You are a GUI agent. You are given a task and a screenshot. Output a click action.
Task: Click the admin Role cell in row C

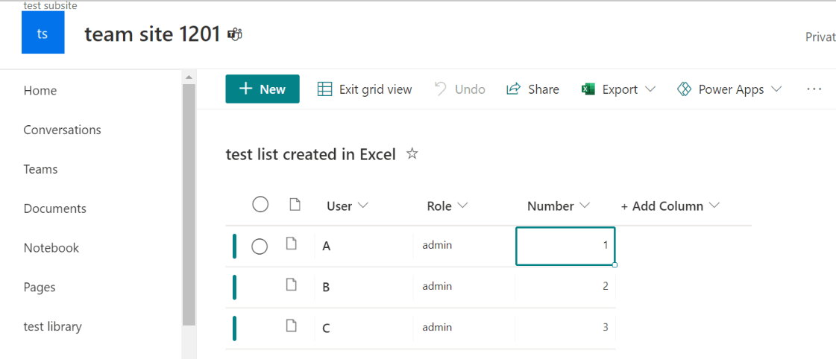tap(465, 328)
